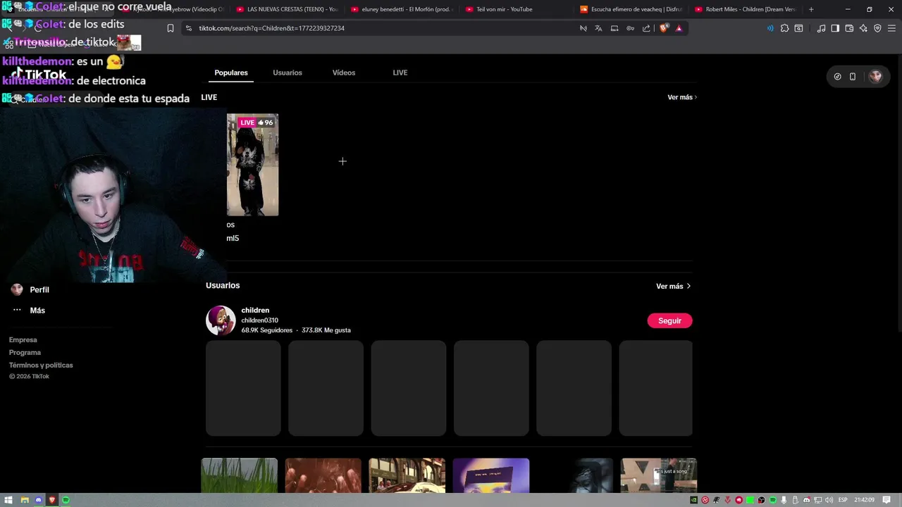Open the Leo AI sparkle icon
Image resolution: width=902 pixels, height=507 pixels.
pos(863,28)
